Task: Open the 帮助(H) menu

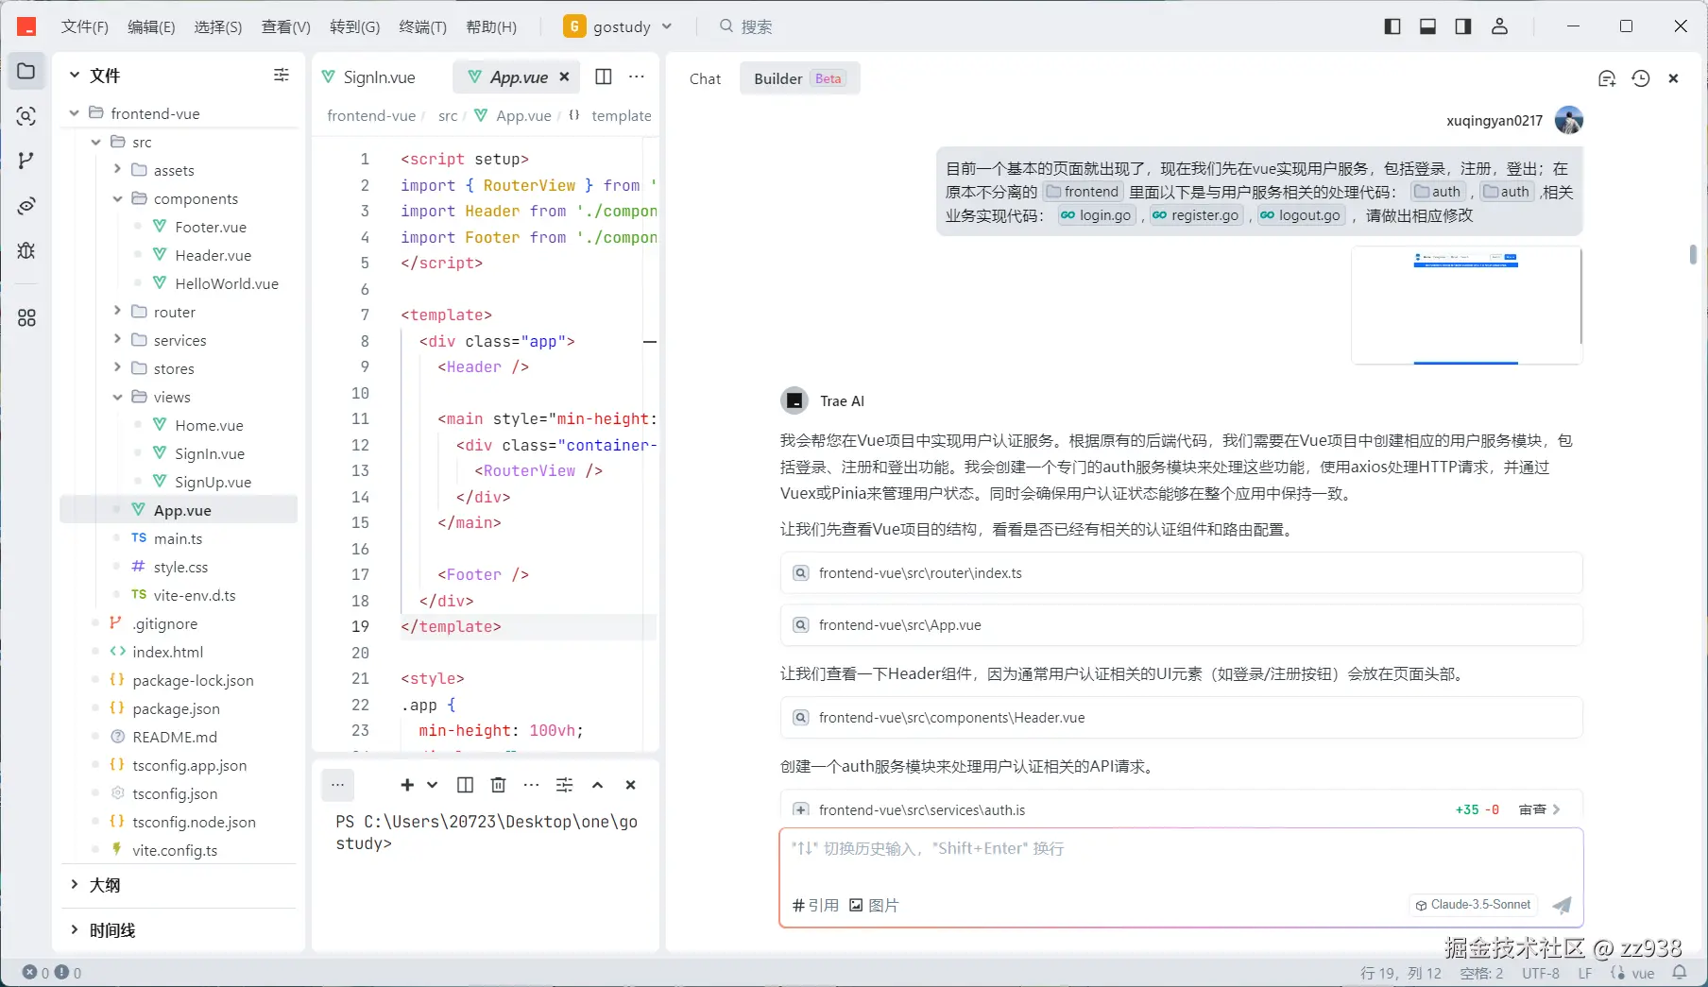Action: [491, 26]
